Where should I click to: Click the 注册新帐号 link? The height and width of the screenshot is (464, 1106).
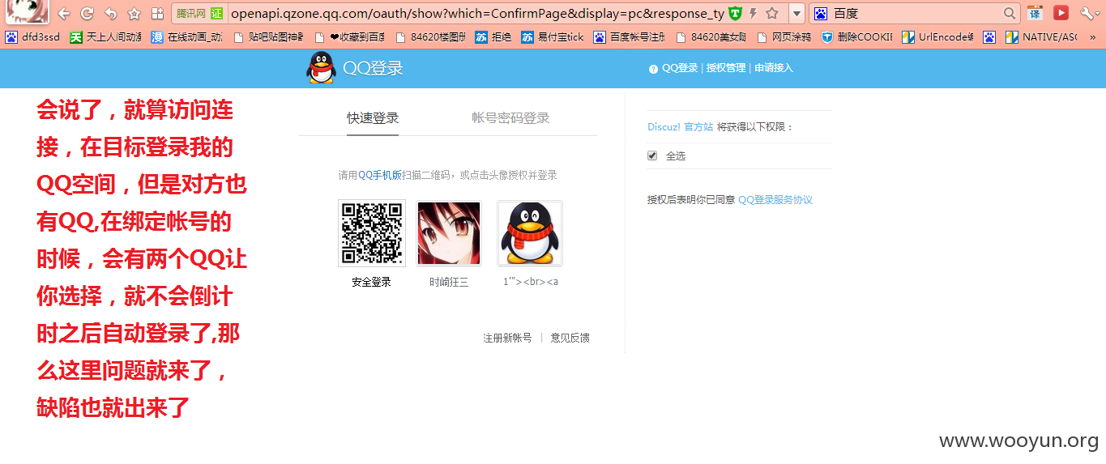pyautogui.click(x=507, y=338)
